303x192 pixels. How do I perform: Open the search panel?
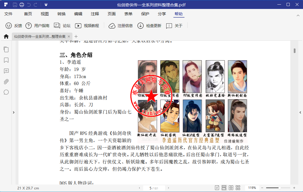click(6, 92)
